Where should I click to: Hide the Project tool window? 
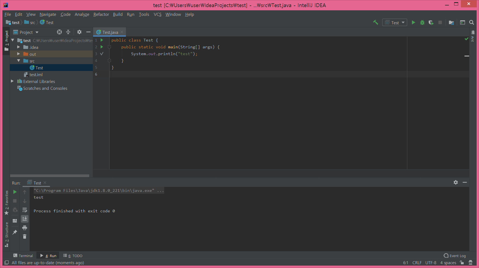tap(88, 32)
